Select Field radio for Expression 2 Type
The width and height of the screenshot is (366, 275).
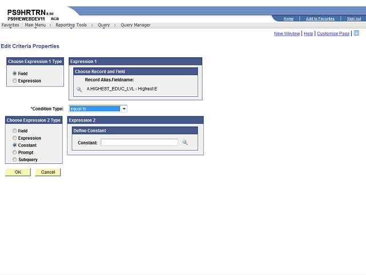(x=15, y=131)
